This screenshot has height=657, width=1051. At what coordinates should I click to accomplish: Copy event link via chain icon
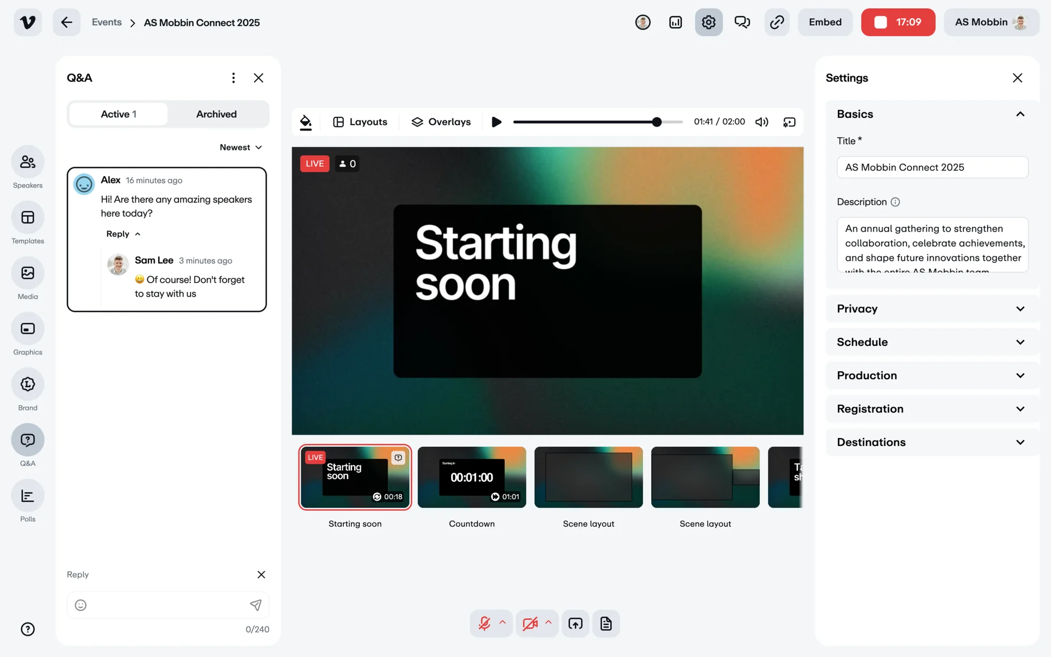click(x=777, y=22)
